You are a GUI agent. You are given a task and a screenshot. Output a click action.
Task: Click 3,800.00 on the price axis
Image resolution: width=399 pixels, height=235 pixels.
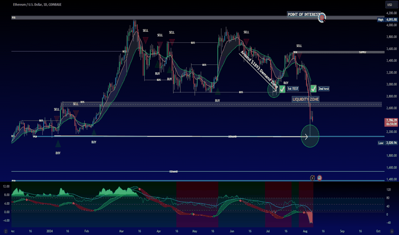[391, 37]
